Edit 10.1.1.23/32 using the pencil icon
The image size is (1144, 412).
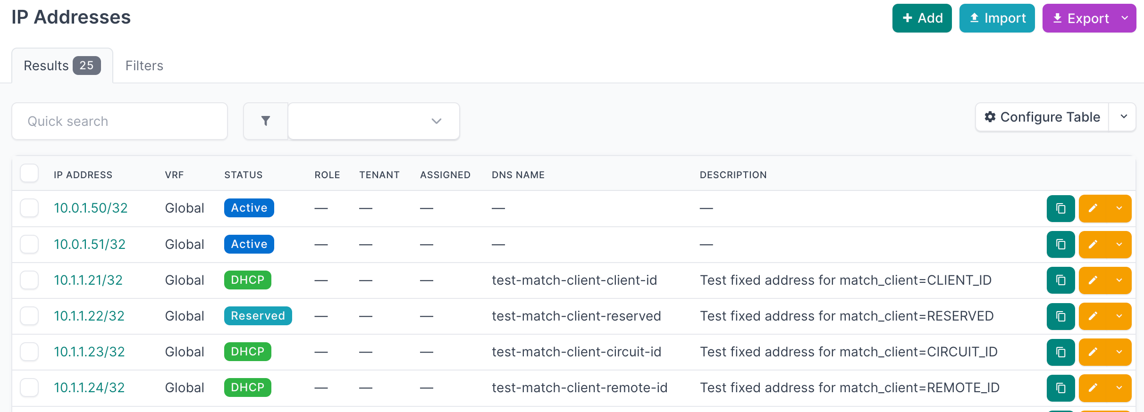[1093, 352]
